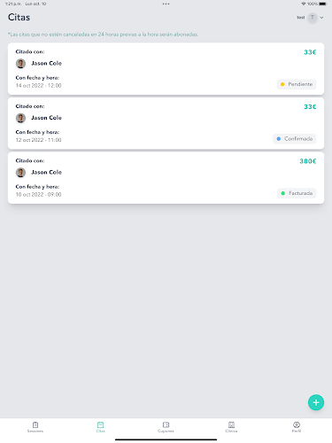Expand the user account chevron
332x443 pixels.
point(321,18)
